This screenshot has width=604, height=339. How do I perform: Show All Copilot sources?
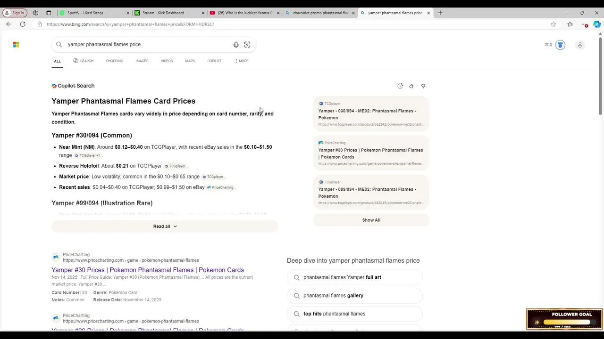(x=371, y=220)
